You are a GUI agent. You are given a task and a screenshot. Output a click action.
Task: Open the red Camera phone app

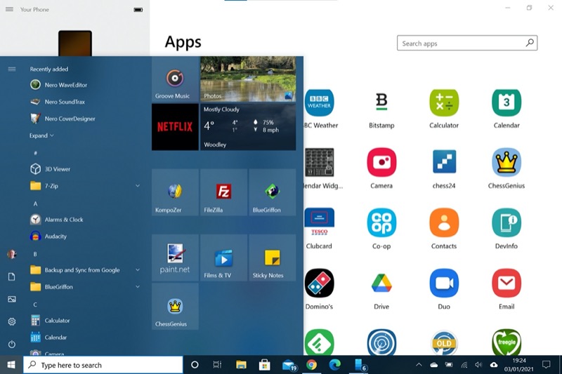click(x=381, y=163)
